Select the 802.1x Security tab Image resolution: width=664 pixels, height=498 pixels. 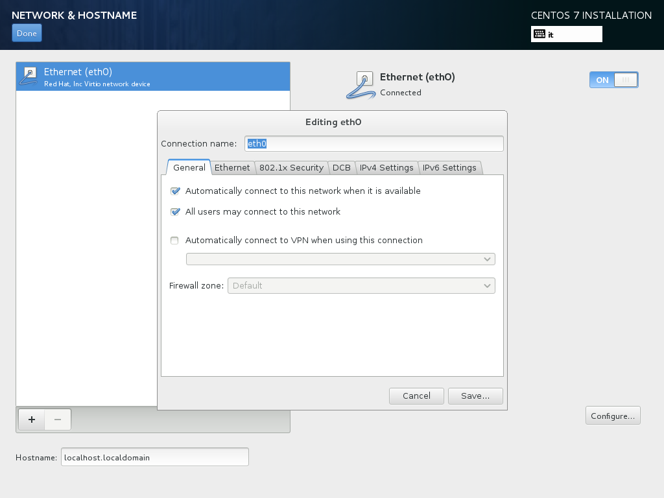[x=291, y=168]
